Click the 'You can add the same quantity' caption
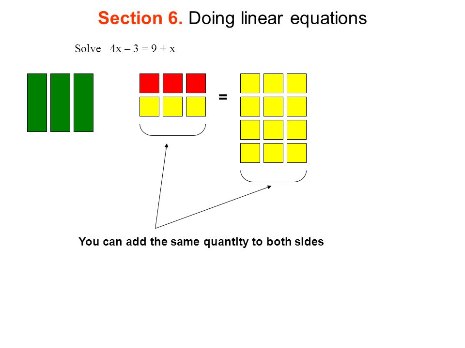465x348 pixels. click(x=201, y=242)
